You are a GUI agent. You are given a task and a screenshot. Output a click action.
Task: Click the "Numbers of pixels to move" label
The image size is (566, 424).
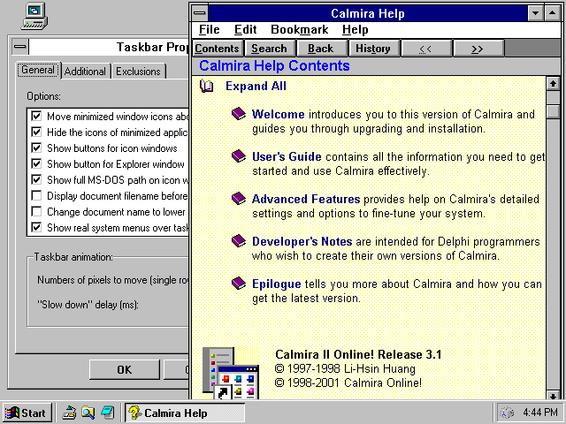(x=113, y=280)
